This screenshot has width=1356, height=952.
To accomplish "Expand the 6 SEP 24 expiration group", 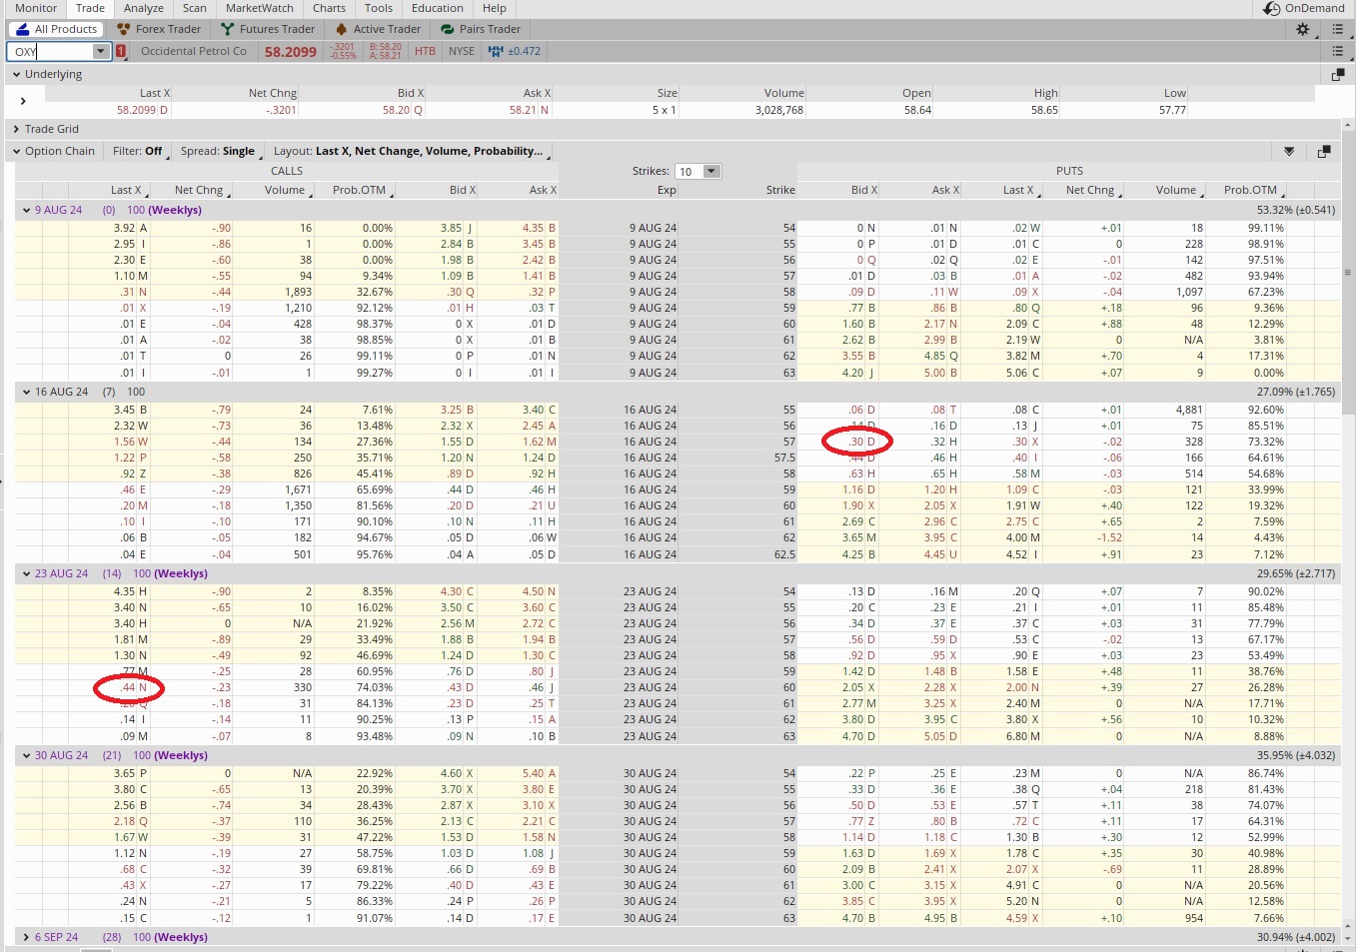I will click(x=26, y=937).
